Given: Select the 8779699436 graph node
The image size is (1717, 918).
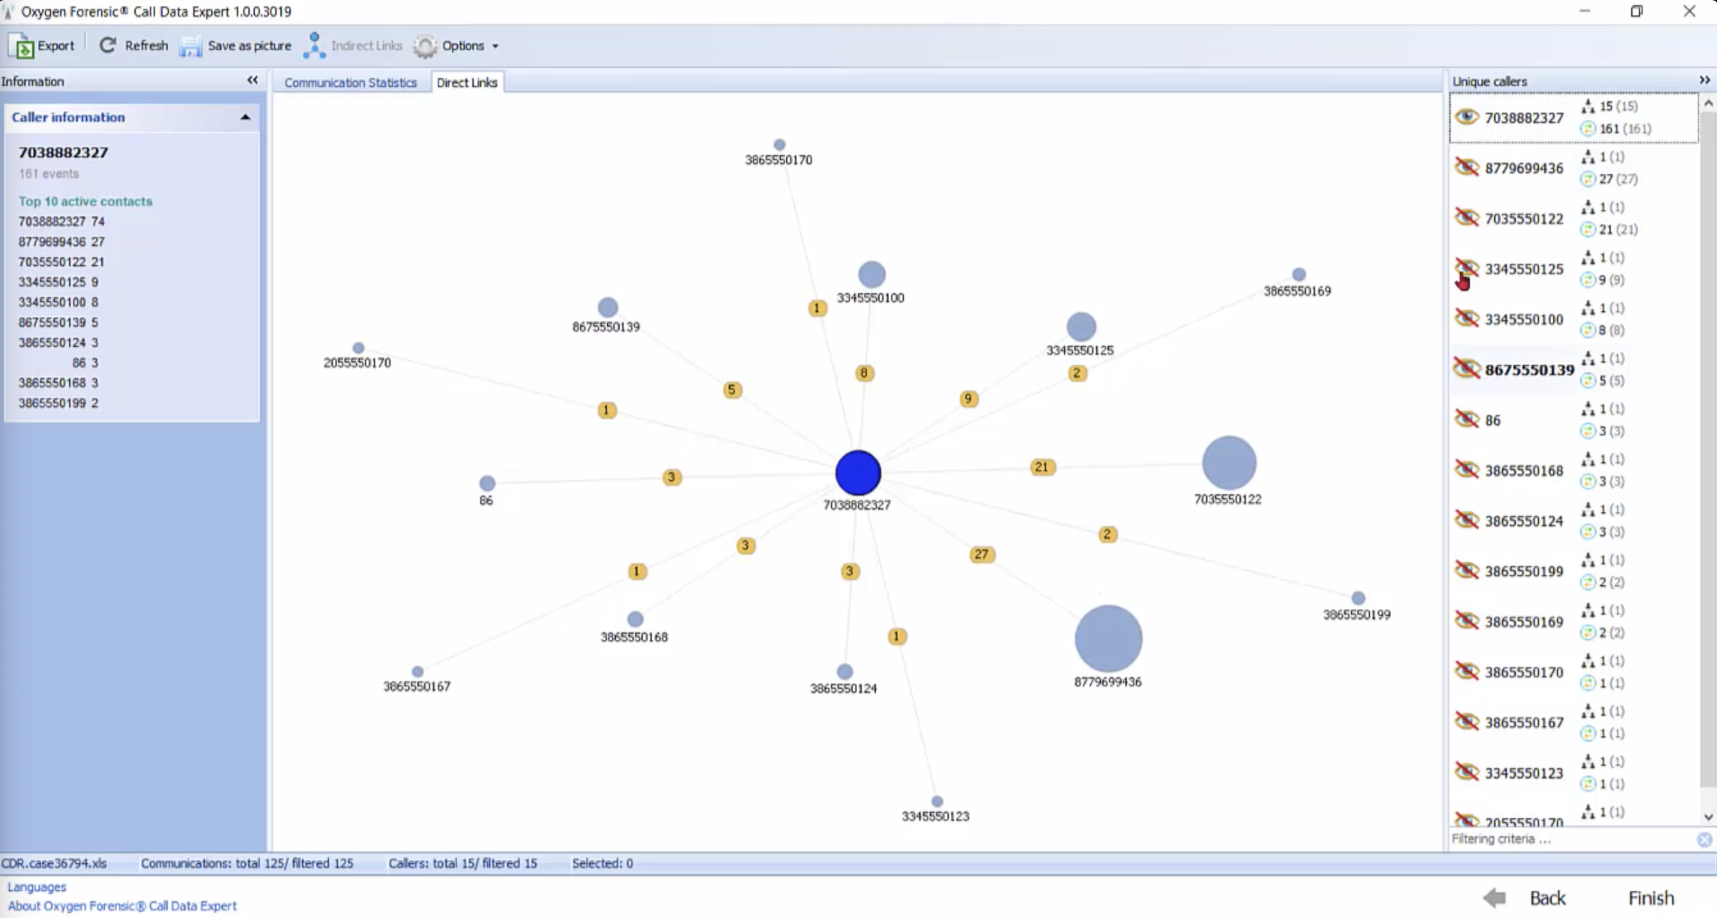Looking at the screenshot, I should coord(1108,638).
